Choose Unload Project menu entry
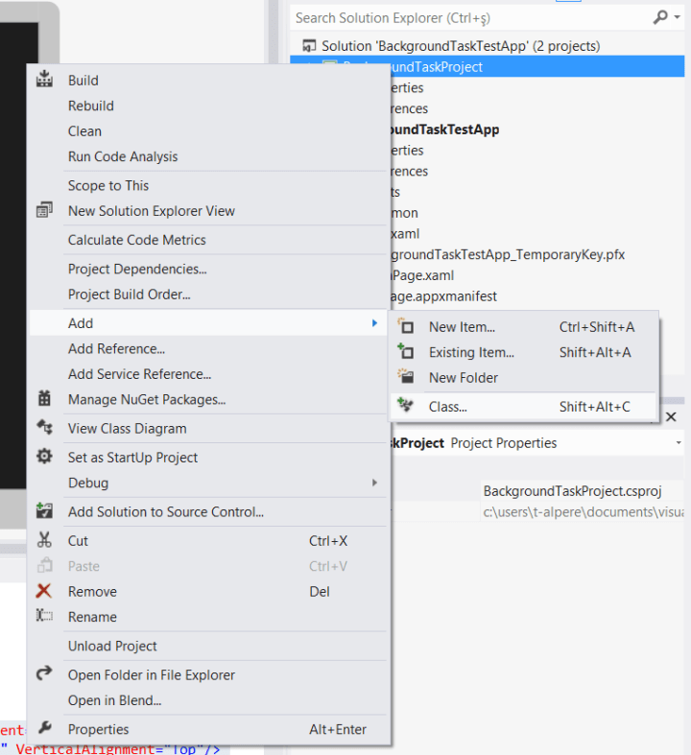 click(x=112, y=646)
